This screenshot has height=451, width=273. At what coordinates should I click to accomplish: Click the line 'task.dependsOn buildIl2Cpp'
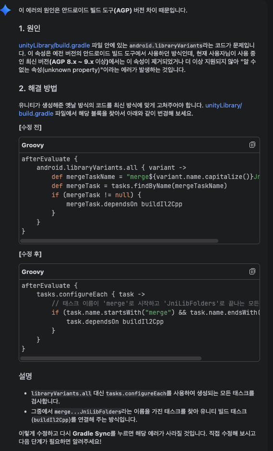pos(115,321)
